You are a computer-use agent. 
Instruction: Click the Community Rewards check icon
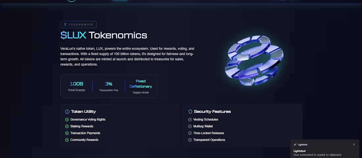[67, 140]
